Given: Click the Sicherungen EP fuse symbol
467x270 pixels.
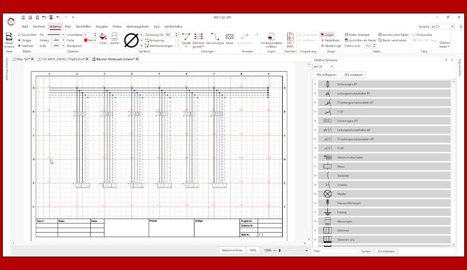Looking at the screenshot, I should [327, 84].
